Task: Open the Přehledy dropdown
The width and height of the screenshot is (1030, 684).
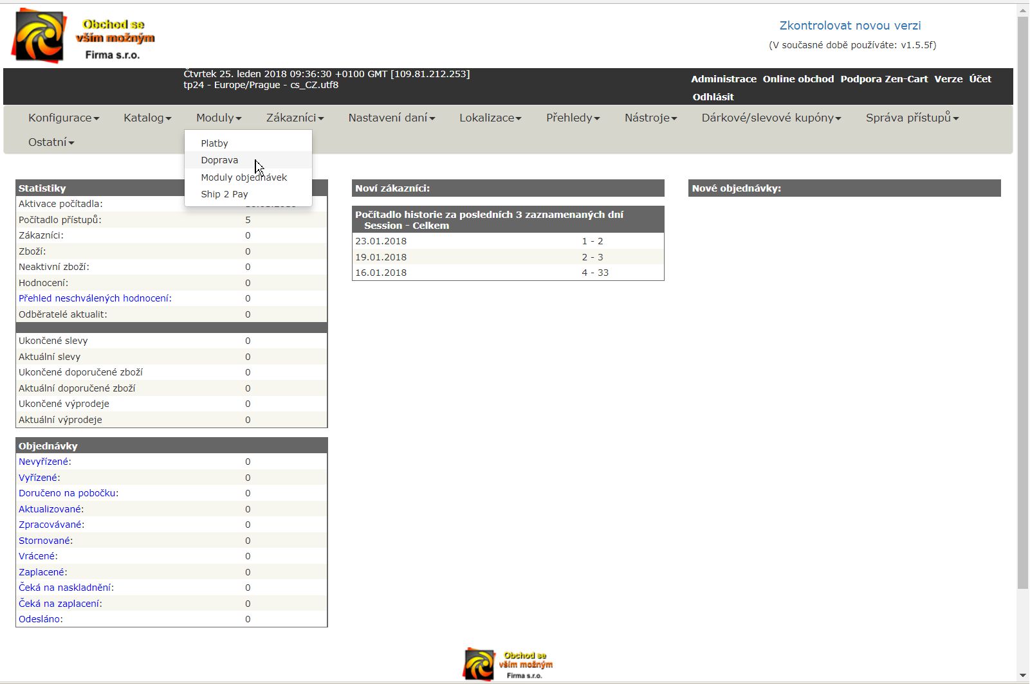Action: click(x=573, y=118)
